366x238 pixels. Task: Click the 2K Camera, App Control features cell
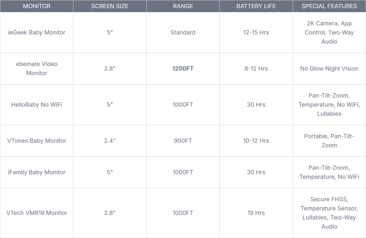[329, 33]
